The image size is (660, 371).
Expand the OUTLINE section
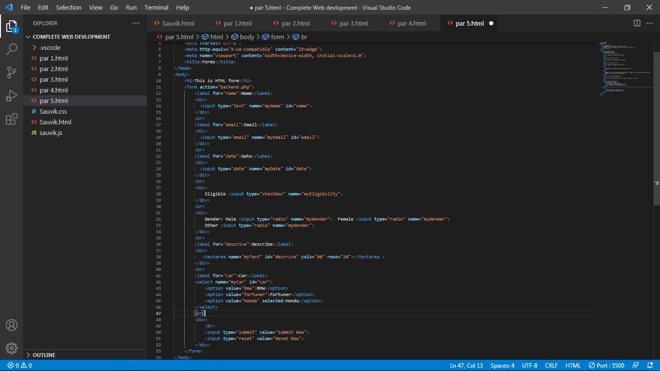pyautogui.click(x=85, y=355)
